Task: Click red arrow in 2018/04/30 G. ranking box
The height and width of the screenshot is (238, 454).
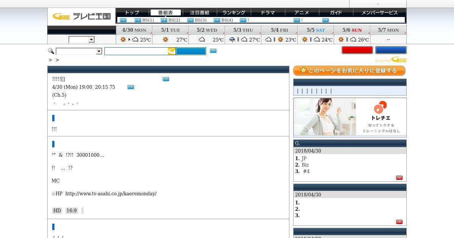Action: pos(399,178)
